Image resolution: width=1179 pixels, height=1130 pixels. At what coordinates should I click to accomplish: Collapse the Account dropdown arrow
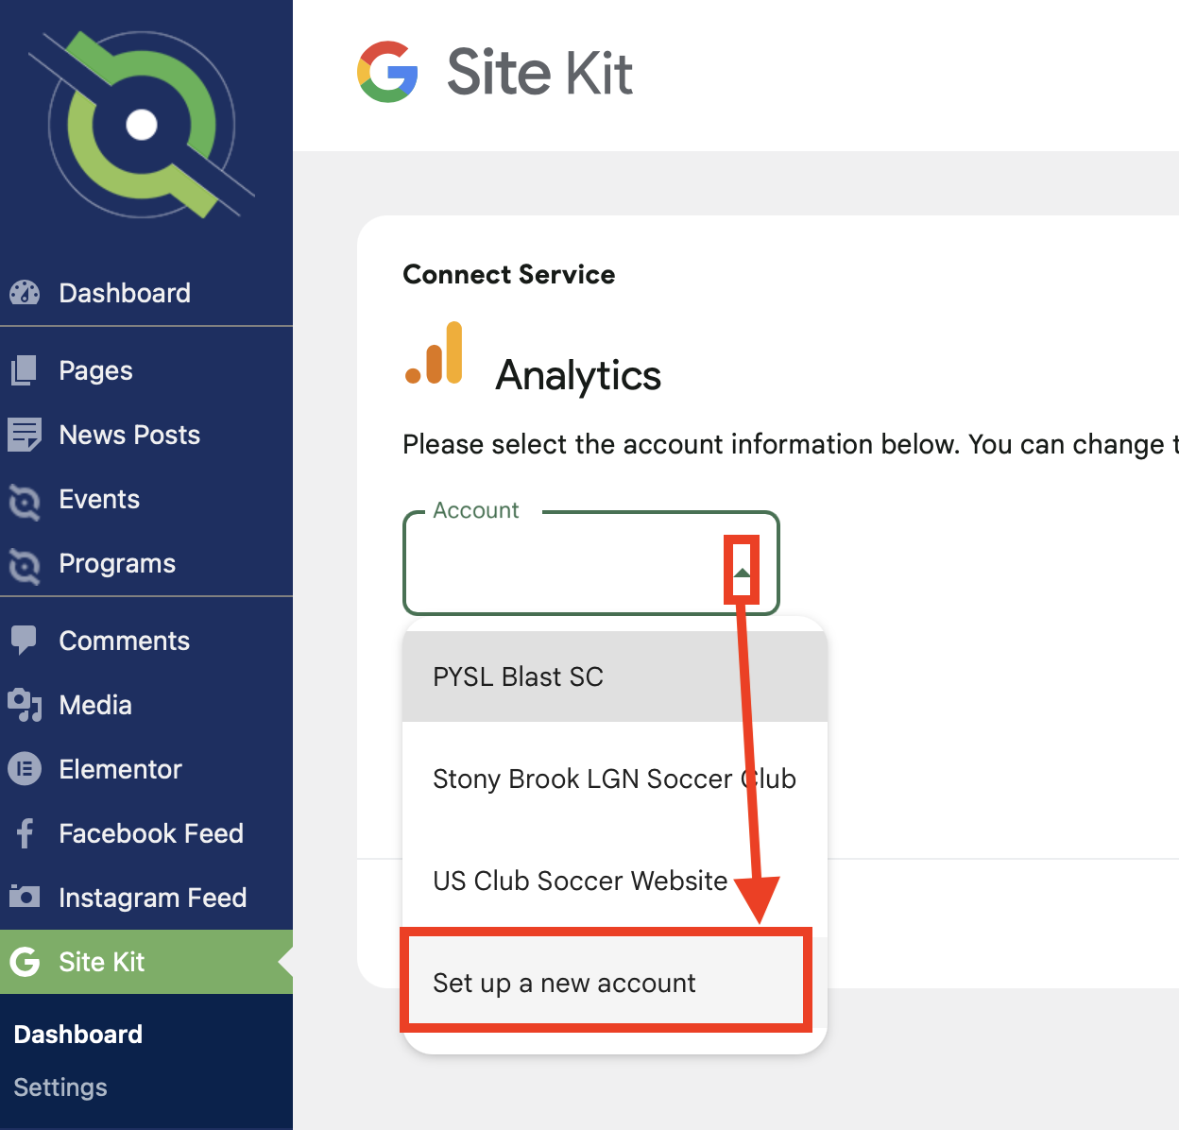[743, 573]
